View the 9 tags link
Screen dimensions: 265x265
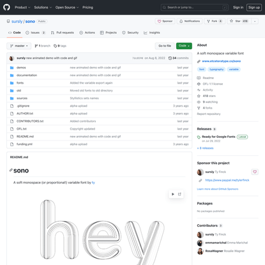tap(60, 46)
